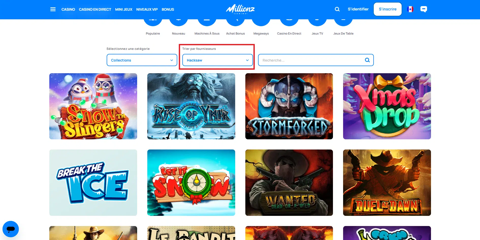Image resolution: width=480 pixels, height=240 pixels.
Task: Click the S'inscrire register button
Action: click(388, 9)
